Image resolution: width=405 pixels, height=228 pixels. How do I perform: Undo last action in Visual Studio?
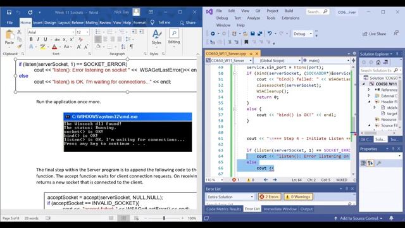pyautogui.click(x=270, y=34)
